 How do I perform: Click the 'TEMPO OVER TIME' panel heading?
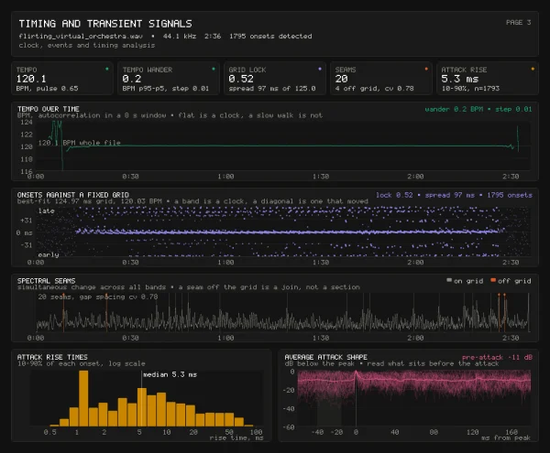[49, 109]
